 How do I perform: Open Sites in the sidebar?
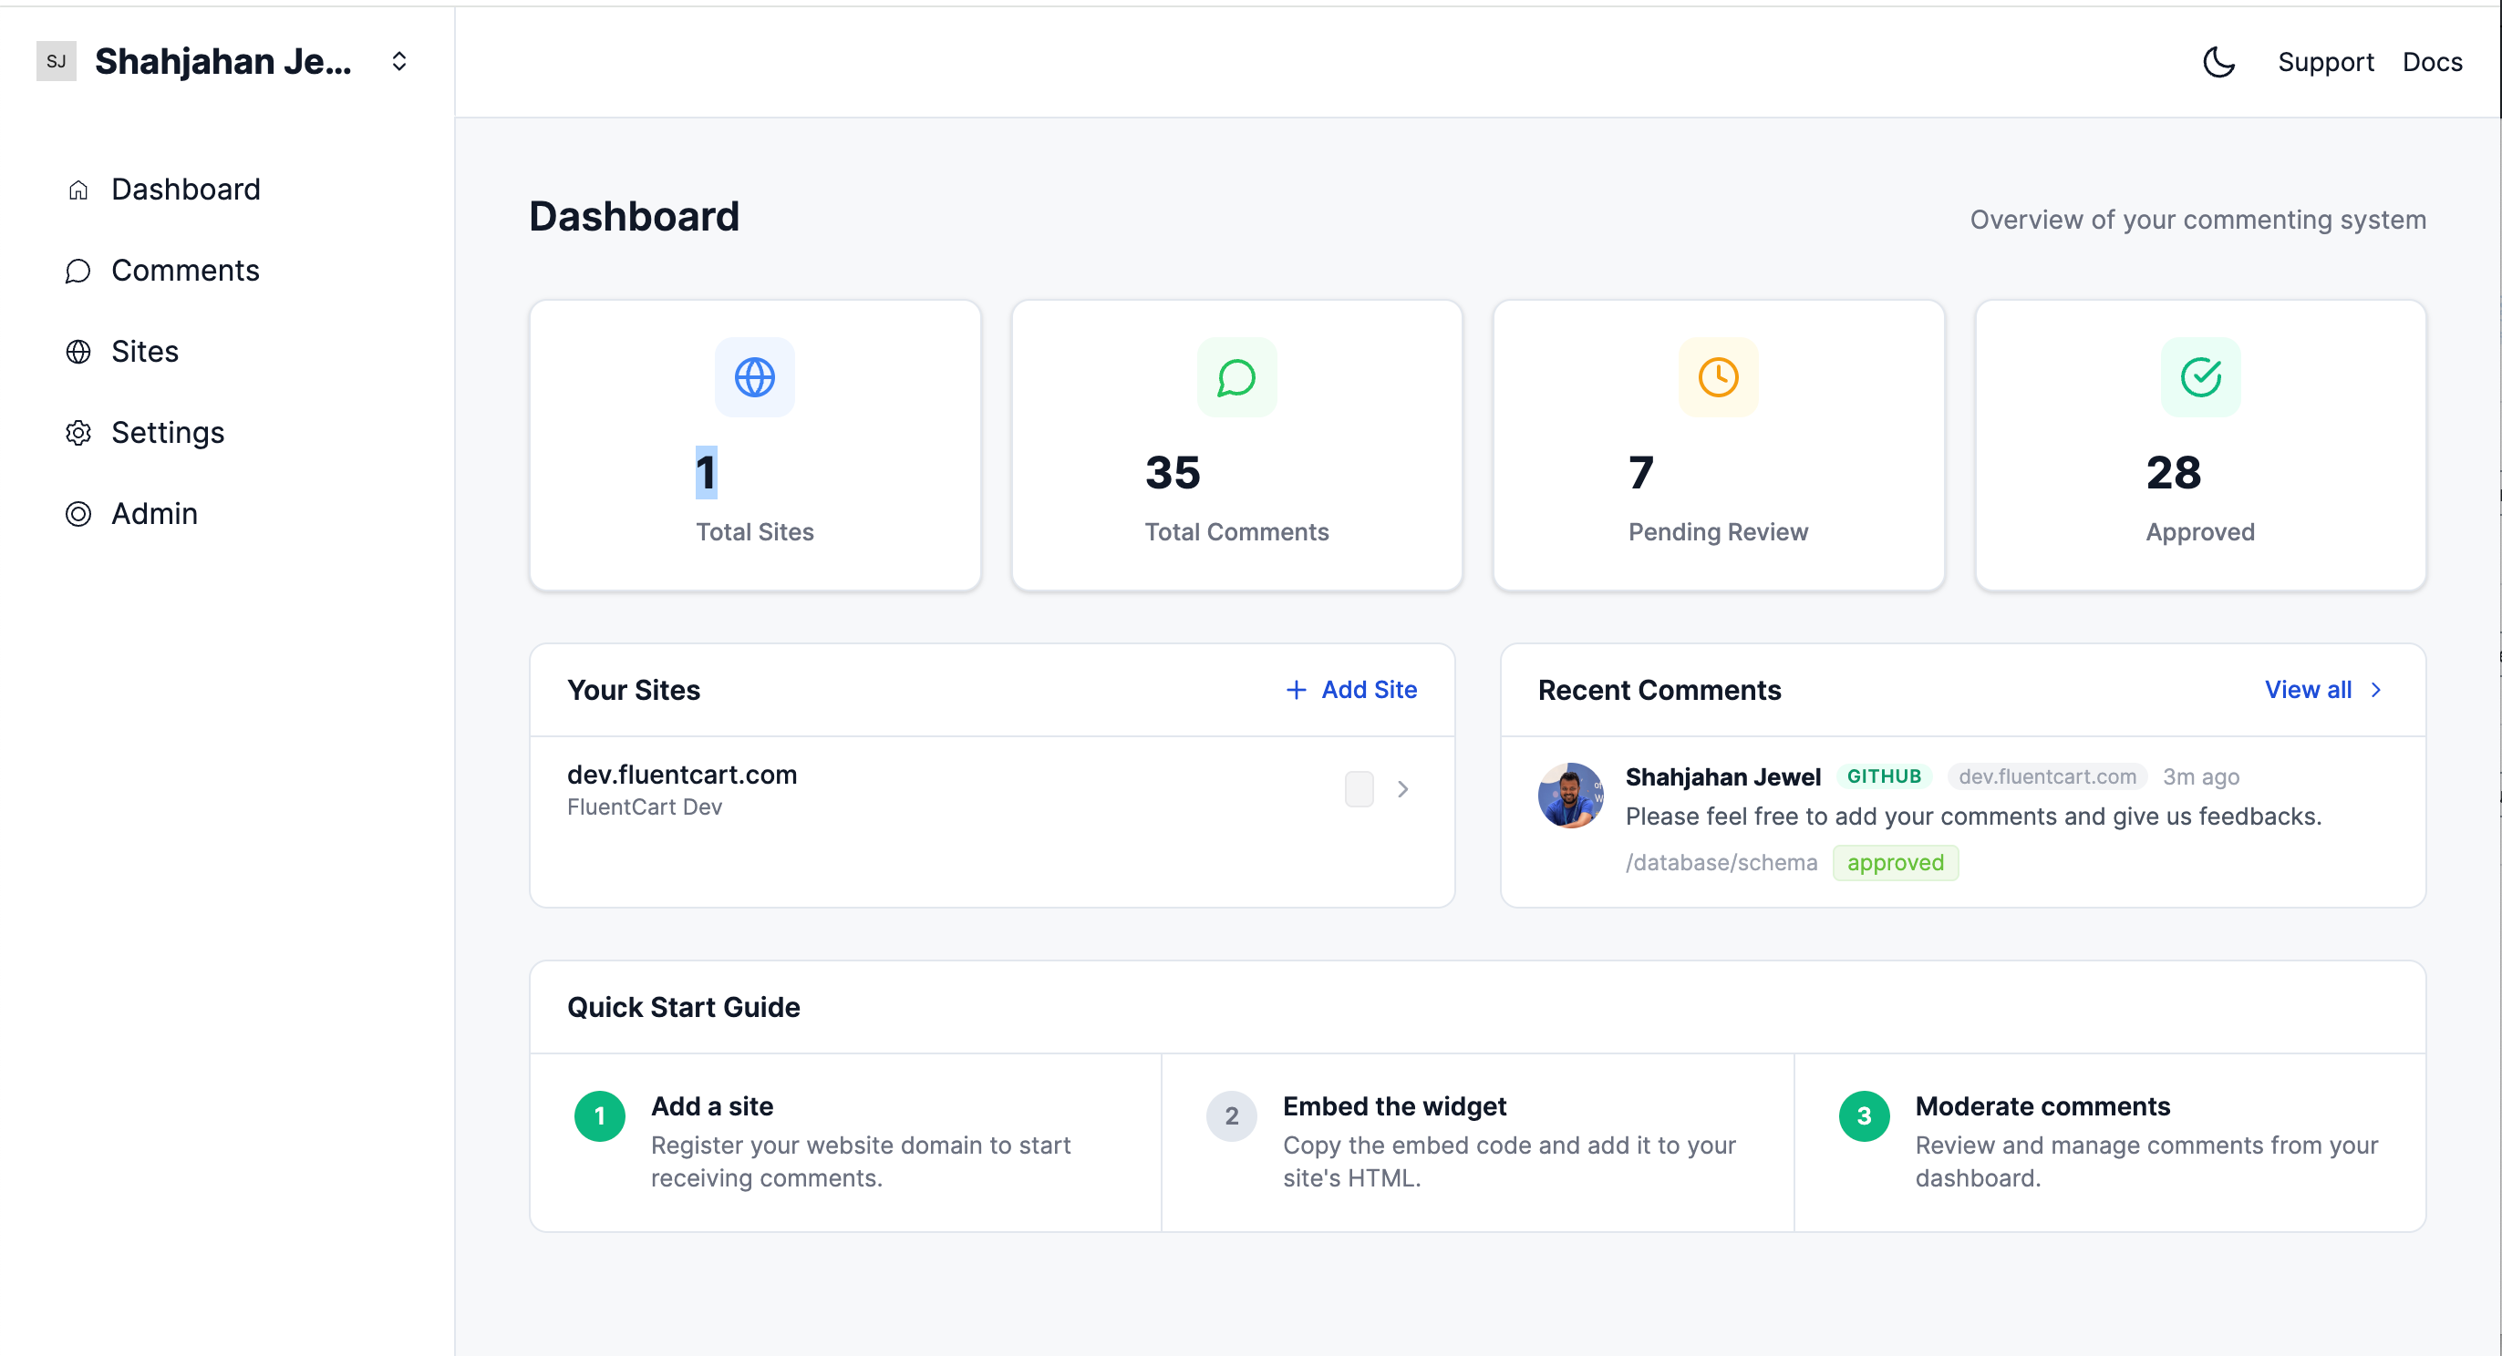click(145, 352)
